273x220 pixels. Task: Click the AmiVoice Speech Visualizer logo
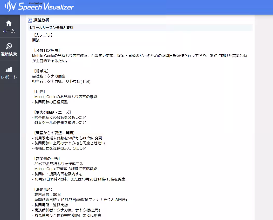[x=39, y=6]
